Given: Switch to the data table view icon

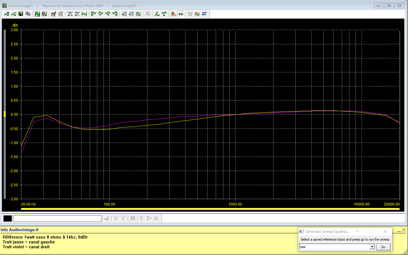Looking at the screenshot, I should (x=44, y=14).
